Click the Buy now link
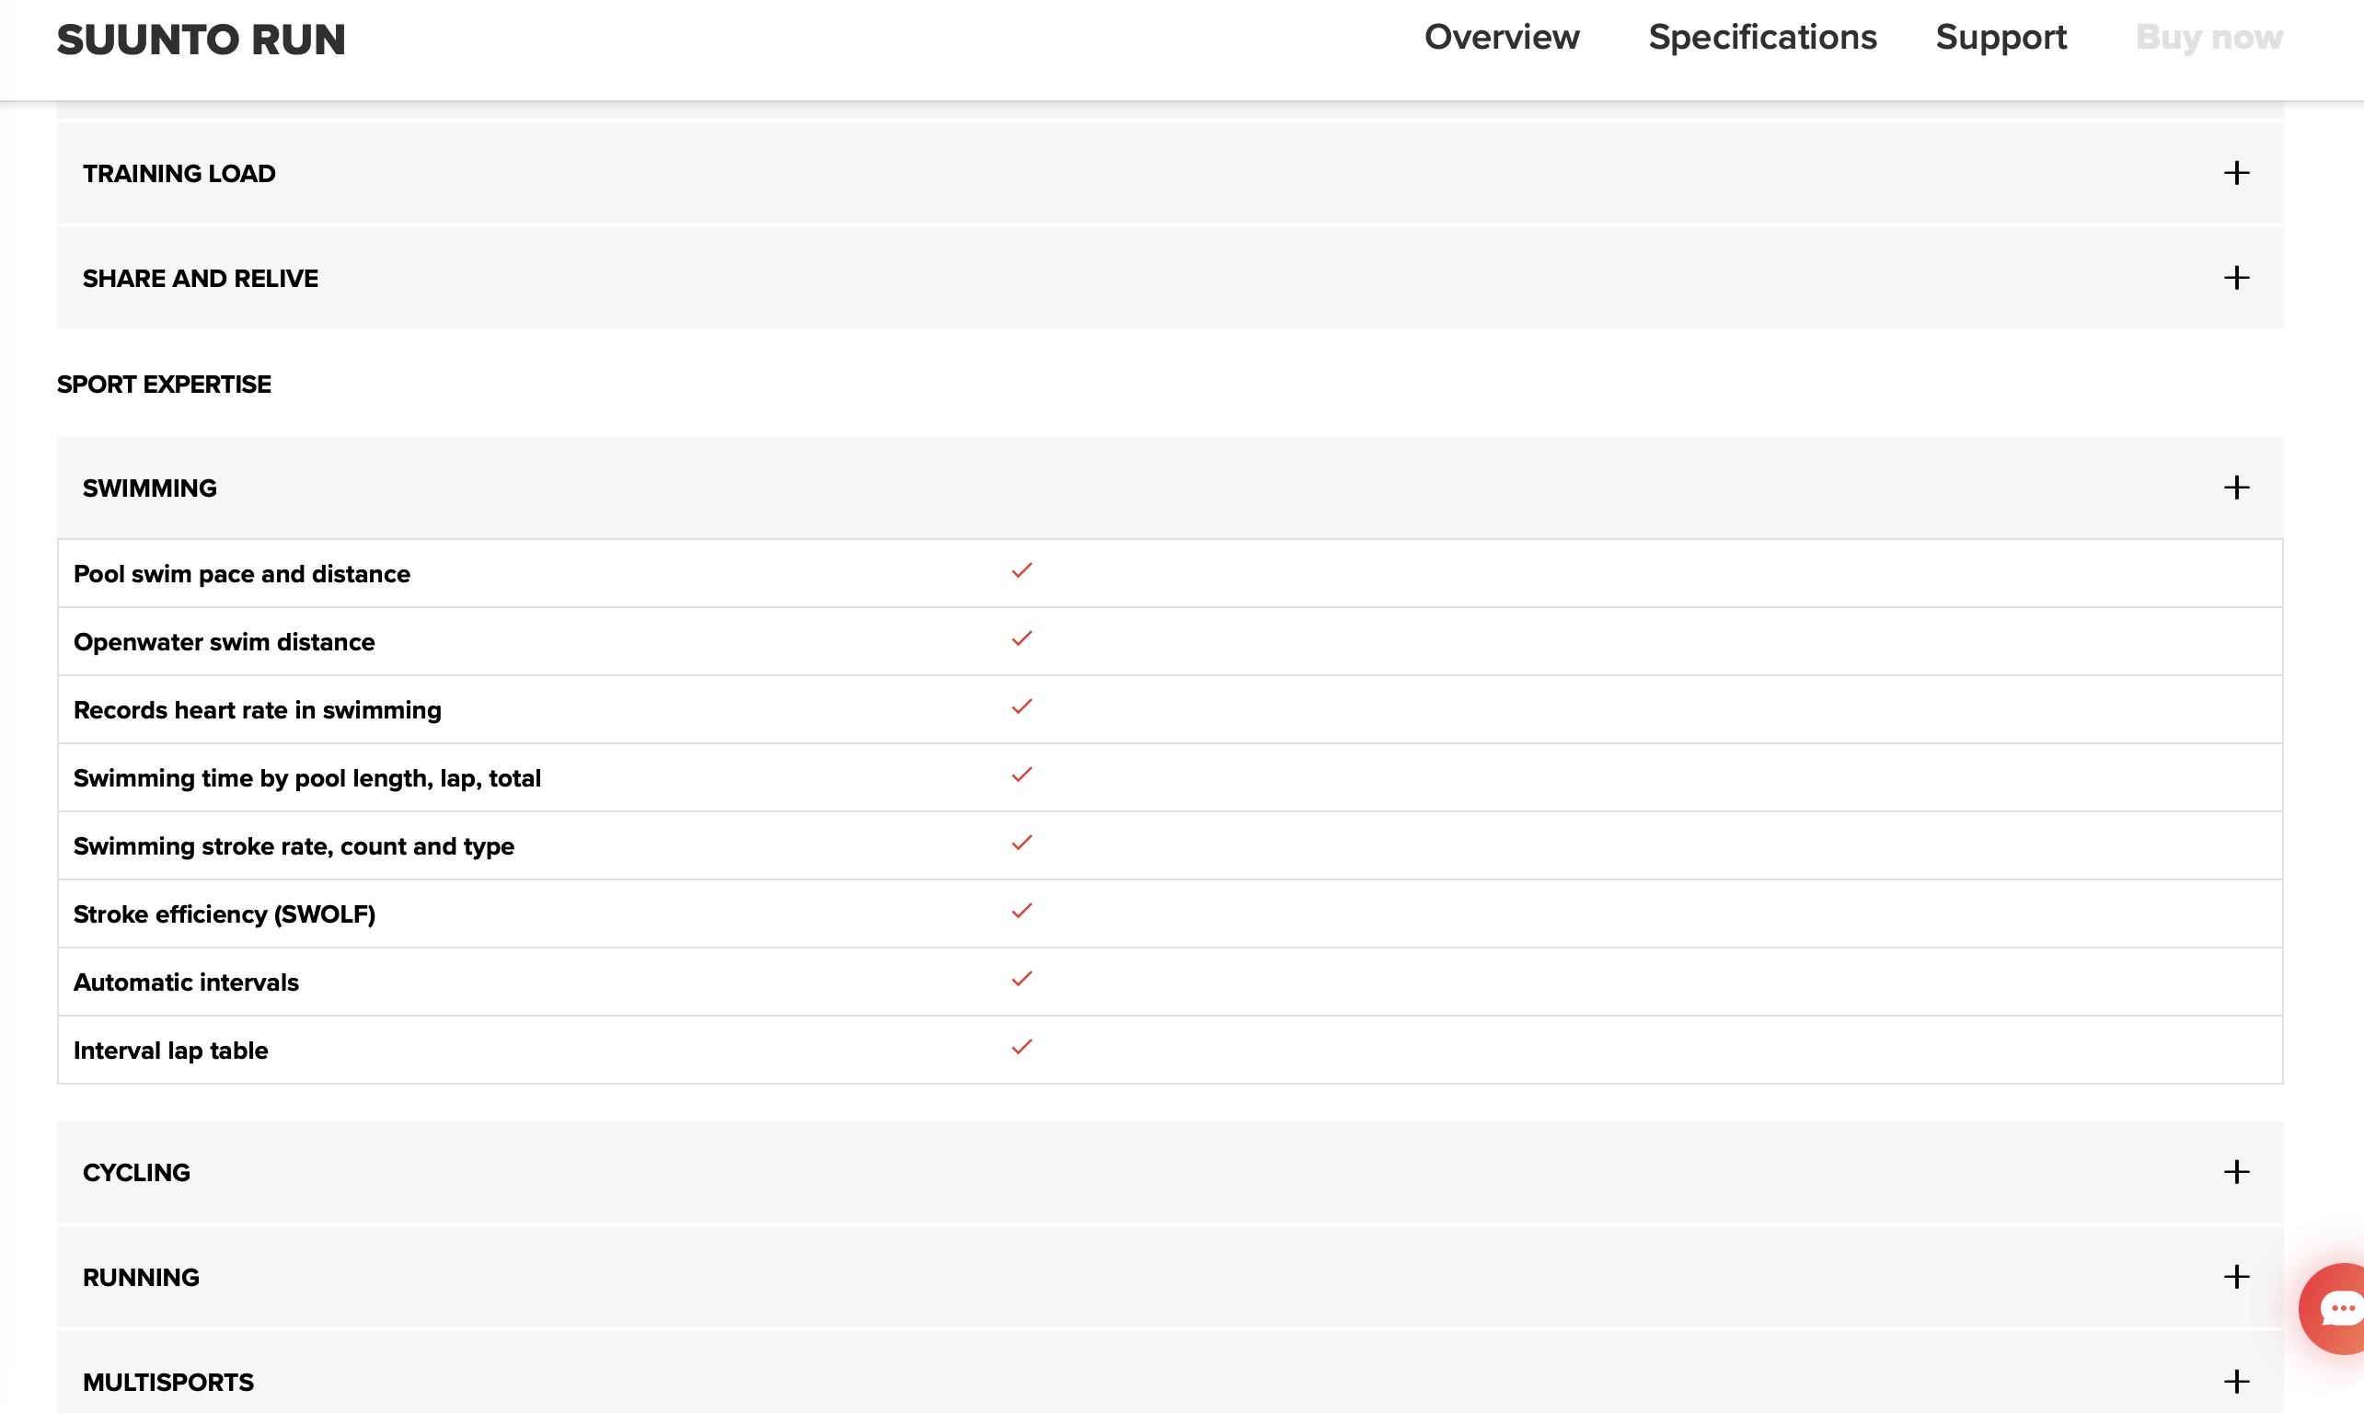The image size is (2364, 1413). pyautogui.click(x=2208, y=38)
